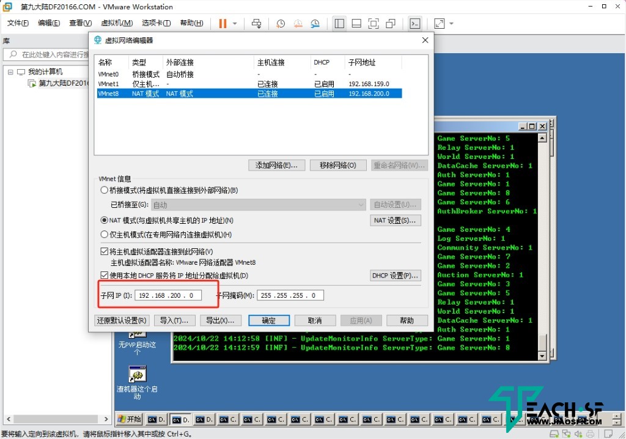
Task: Select the NAT 模式 radio button
Action: point(104,220)
